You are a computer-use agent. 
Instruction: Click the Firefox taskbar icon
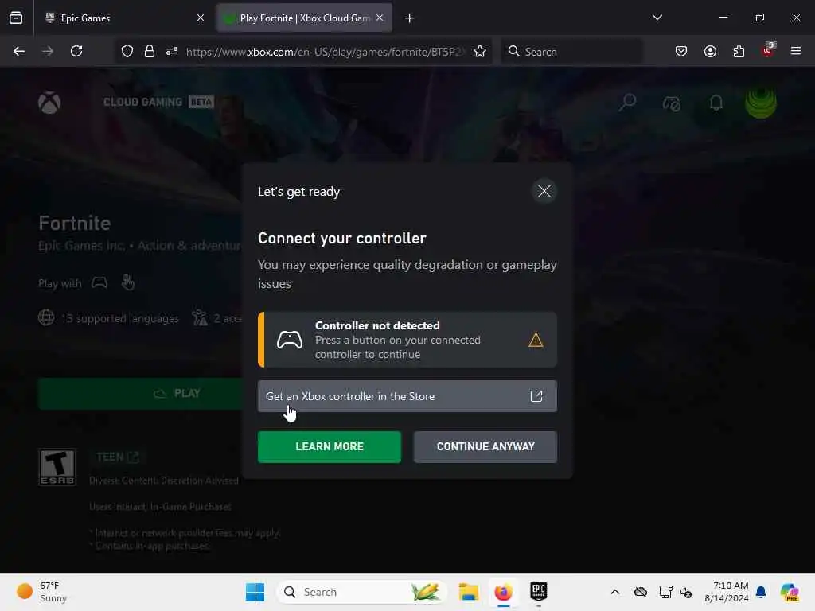504,592
